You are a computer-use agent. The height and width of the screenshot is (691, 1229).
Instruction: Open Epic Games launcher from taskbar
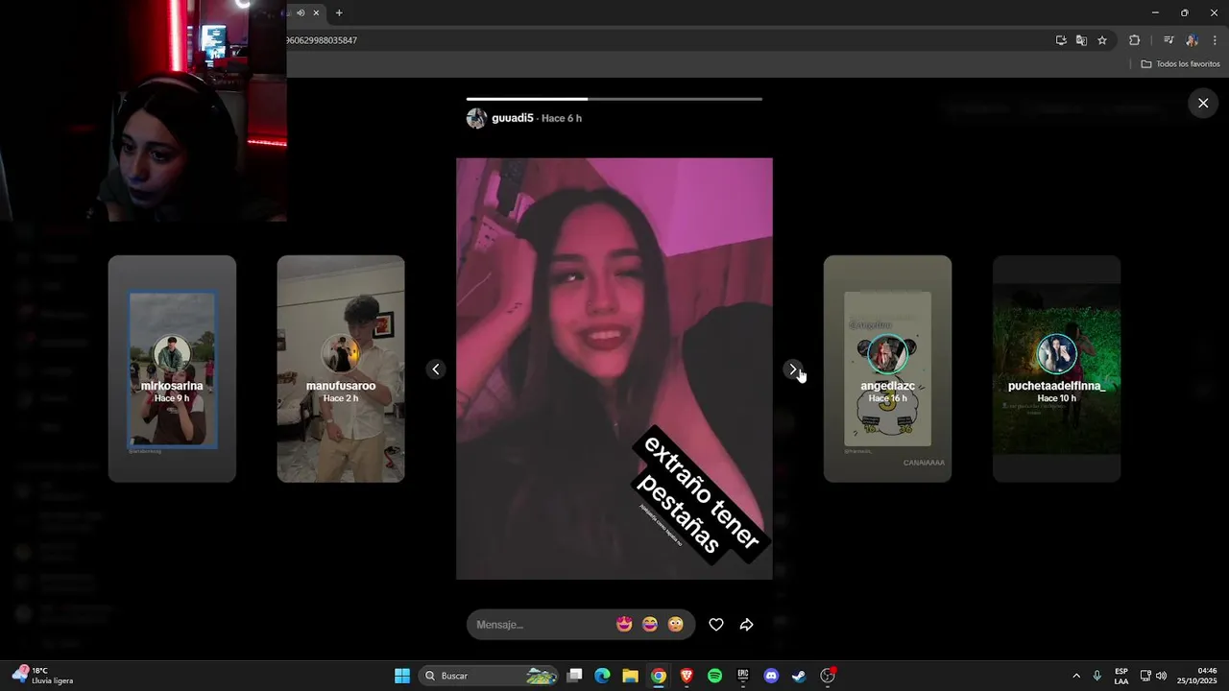pyautogui.click(x=742, y=676)
